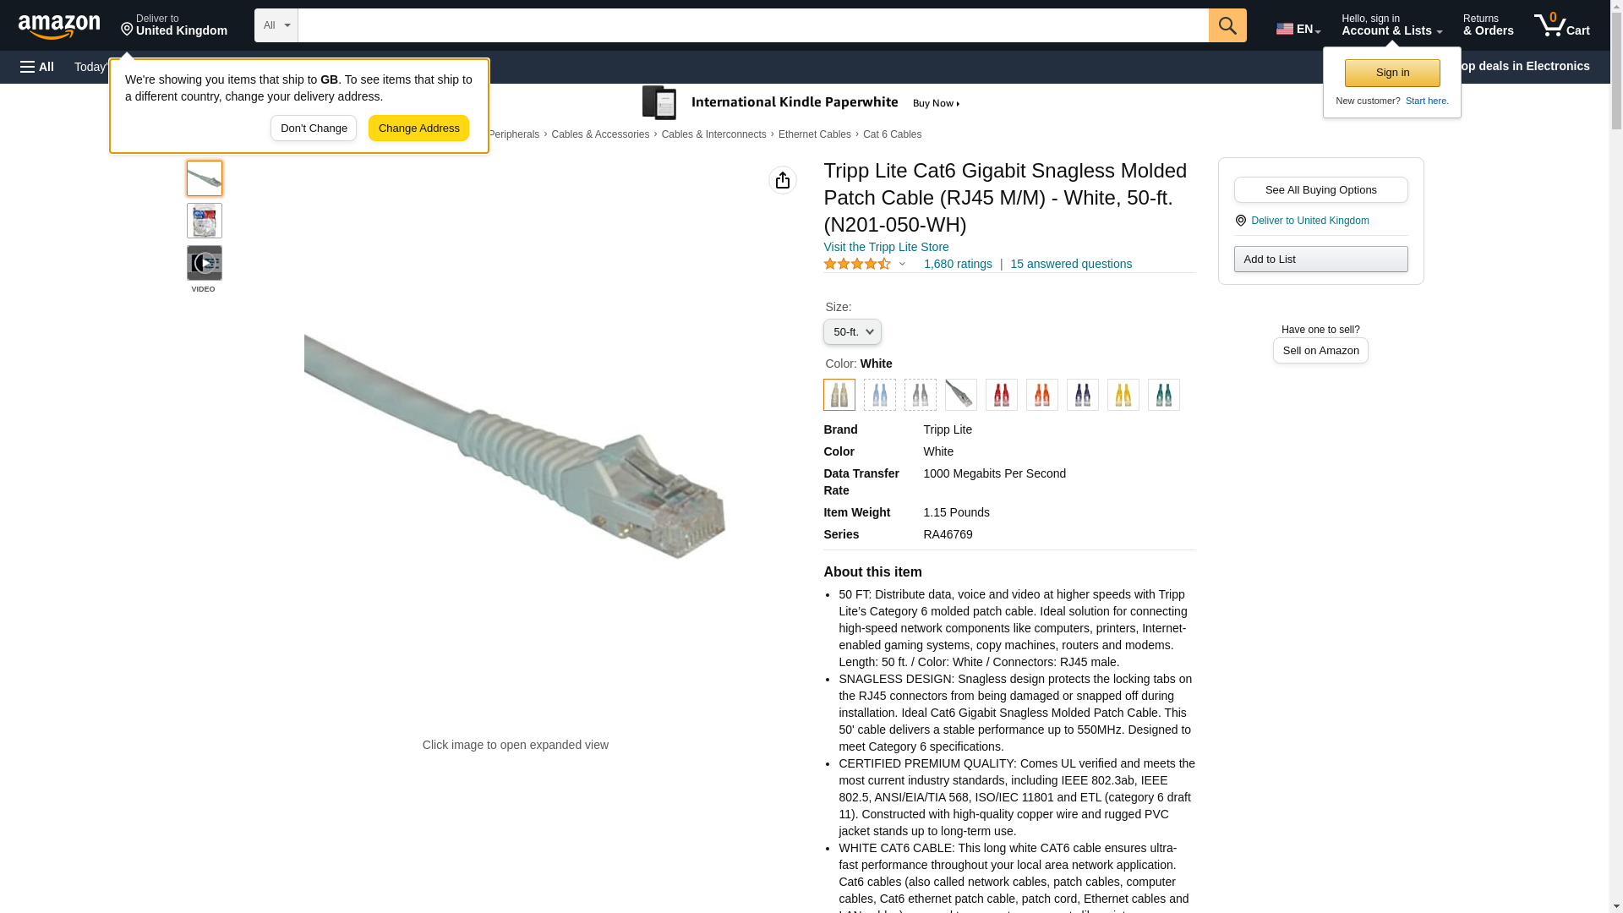Open the Ethernet Cables breadcrumb
This screenshot has height=913, width=1623.
pyautogui.click(x=815, y=134)
